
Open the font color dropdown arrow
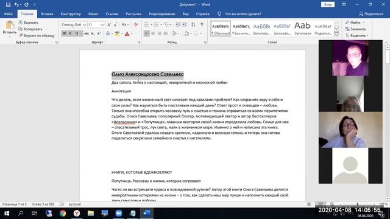pyautogui.click(x=132, y=33)
